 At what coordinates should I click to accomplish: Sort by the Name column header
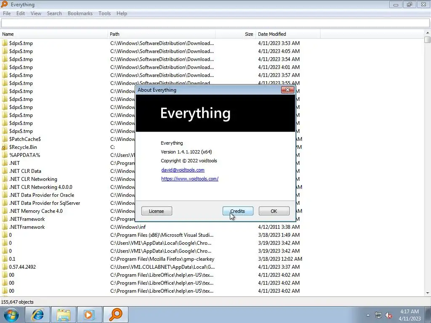[54, 34]
